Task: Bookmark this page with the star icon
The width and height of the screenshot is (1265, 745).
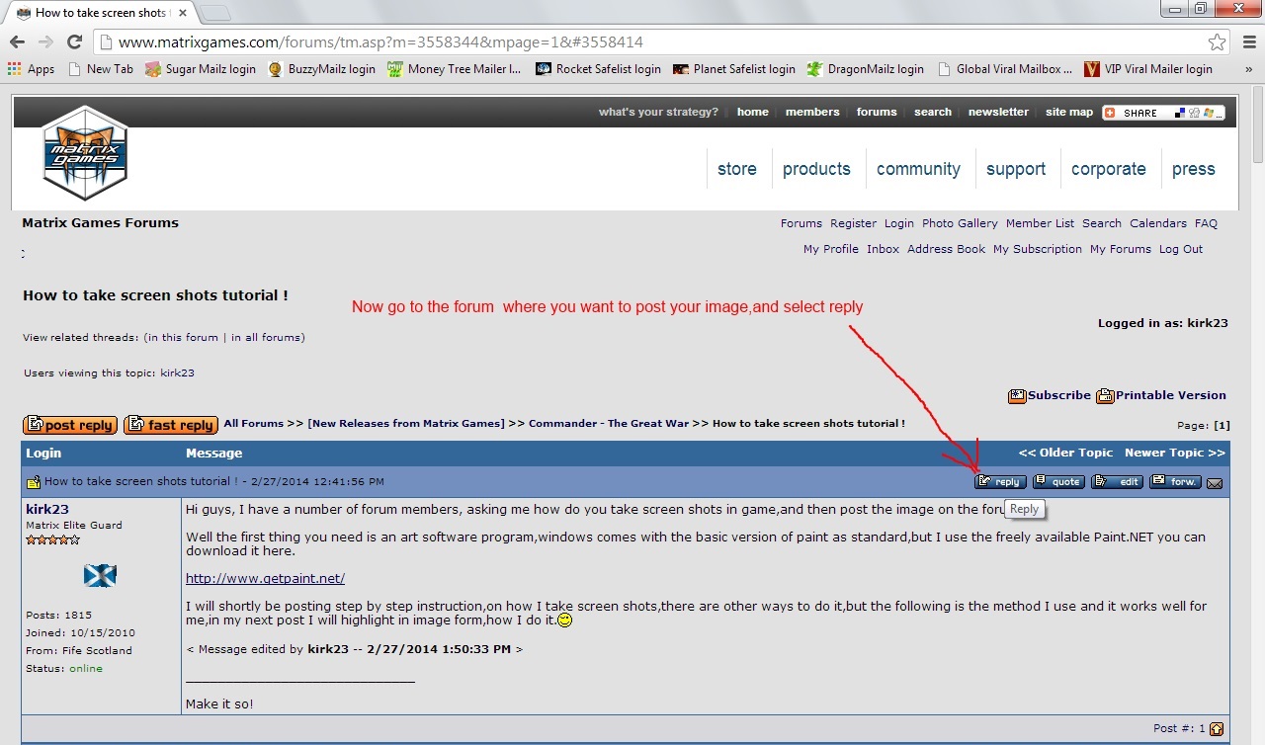Action: tap(1218, 42)
